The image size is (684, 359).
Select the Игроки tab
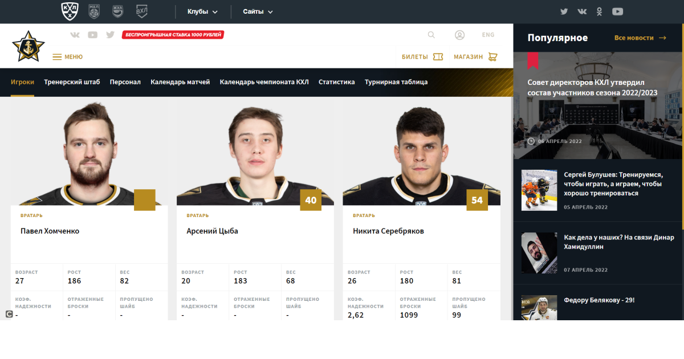click(22, 82)
